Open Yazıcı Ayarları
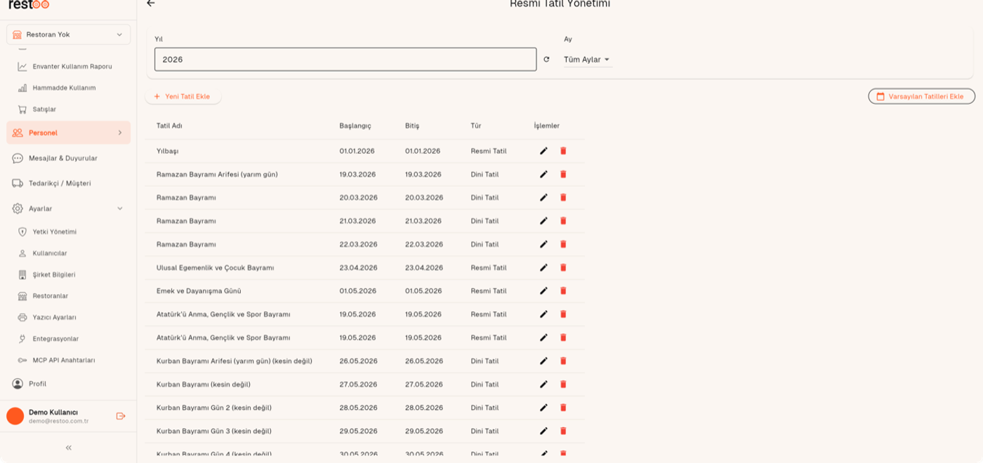This screenshot has height=463, width=983. [x=54, y=317]
